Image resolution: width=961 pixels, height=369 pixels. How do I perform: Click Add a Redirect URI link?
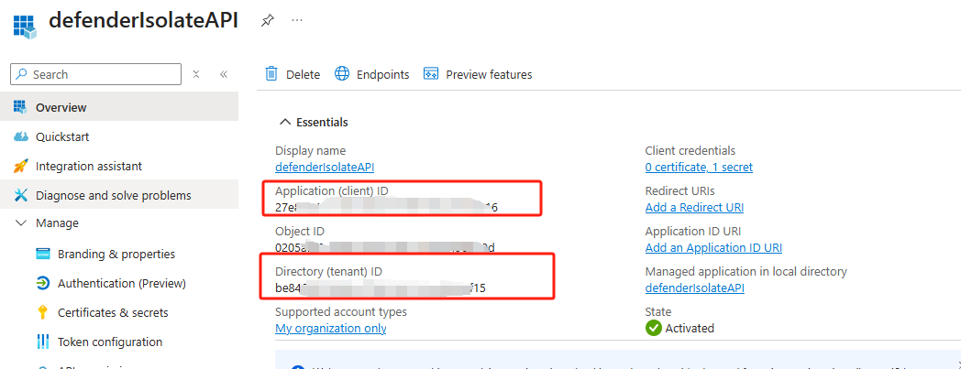694,208
